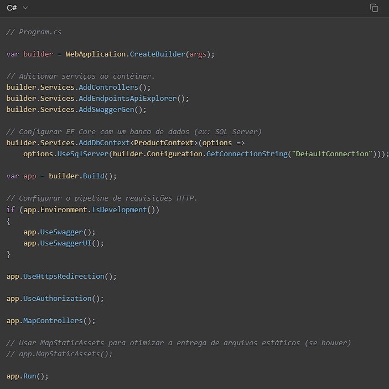Click the copy code icon
389x389 pixels.
374,8
